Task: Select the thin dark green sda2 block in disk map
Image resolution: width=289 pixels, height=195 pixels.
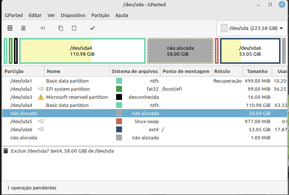Action: click(11, 51)
